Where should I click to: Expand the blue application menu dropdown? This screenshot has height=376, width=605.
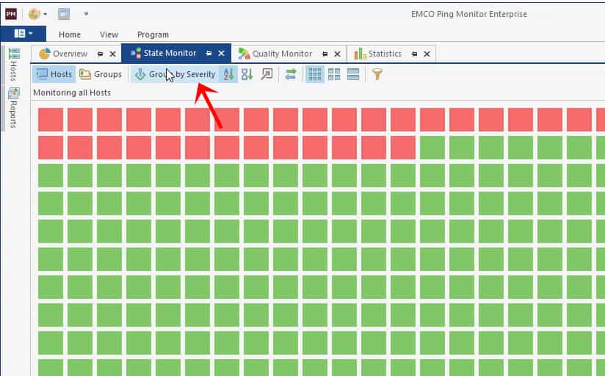point(23,34)
